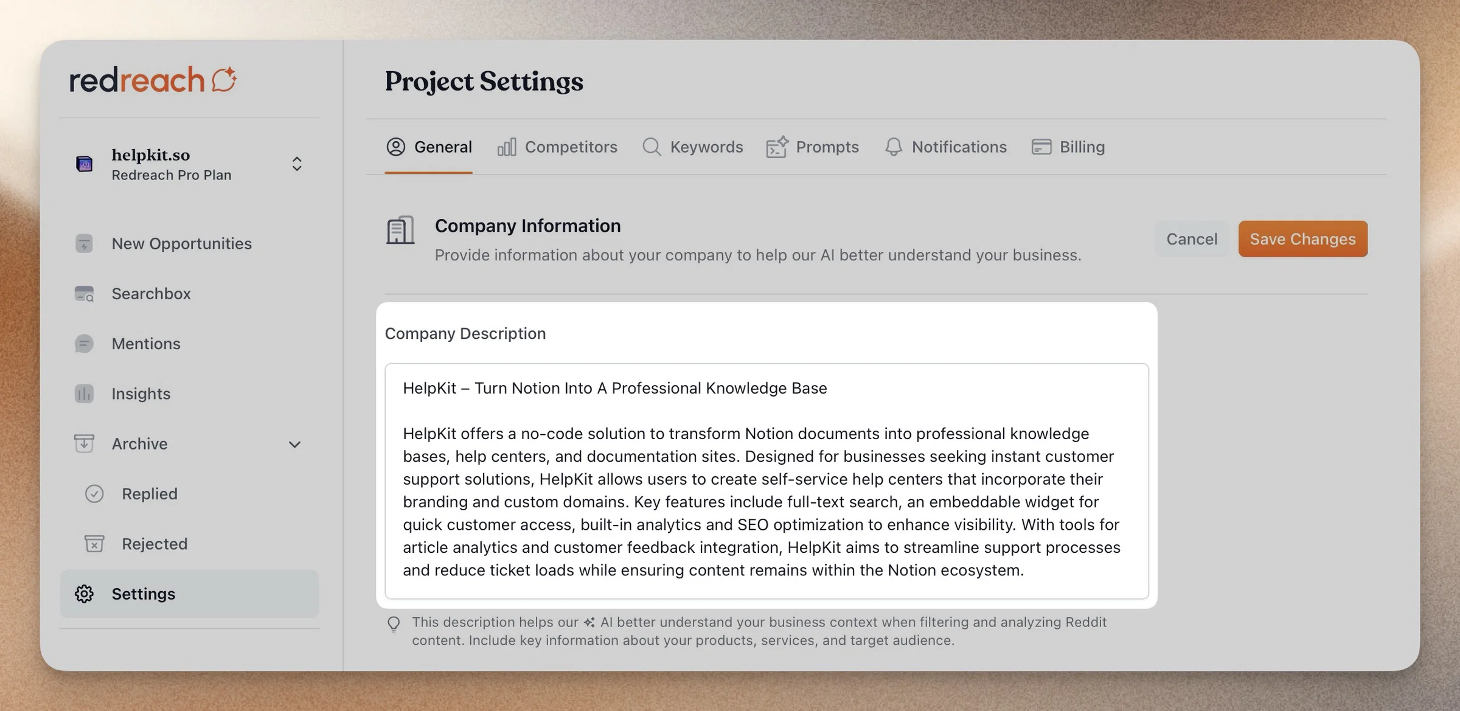Switch to the Competitors tab
Viewport: 1460px width, 711px height.
[x=557, y=147]
